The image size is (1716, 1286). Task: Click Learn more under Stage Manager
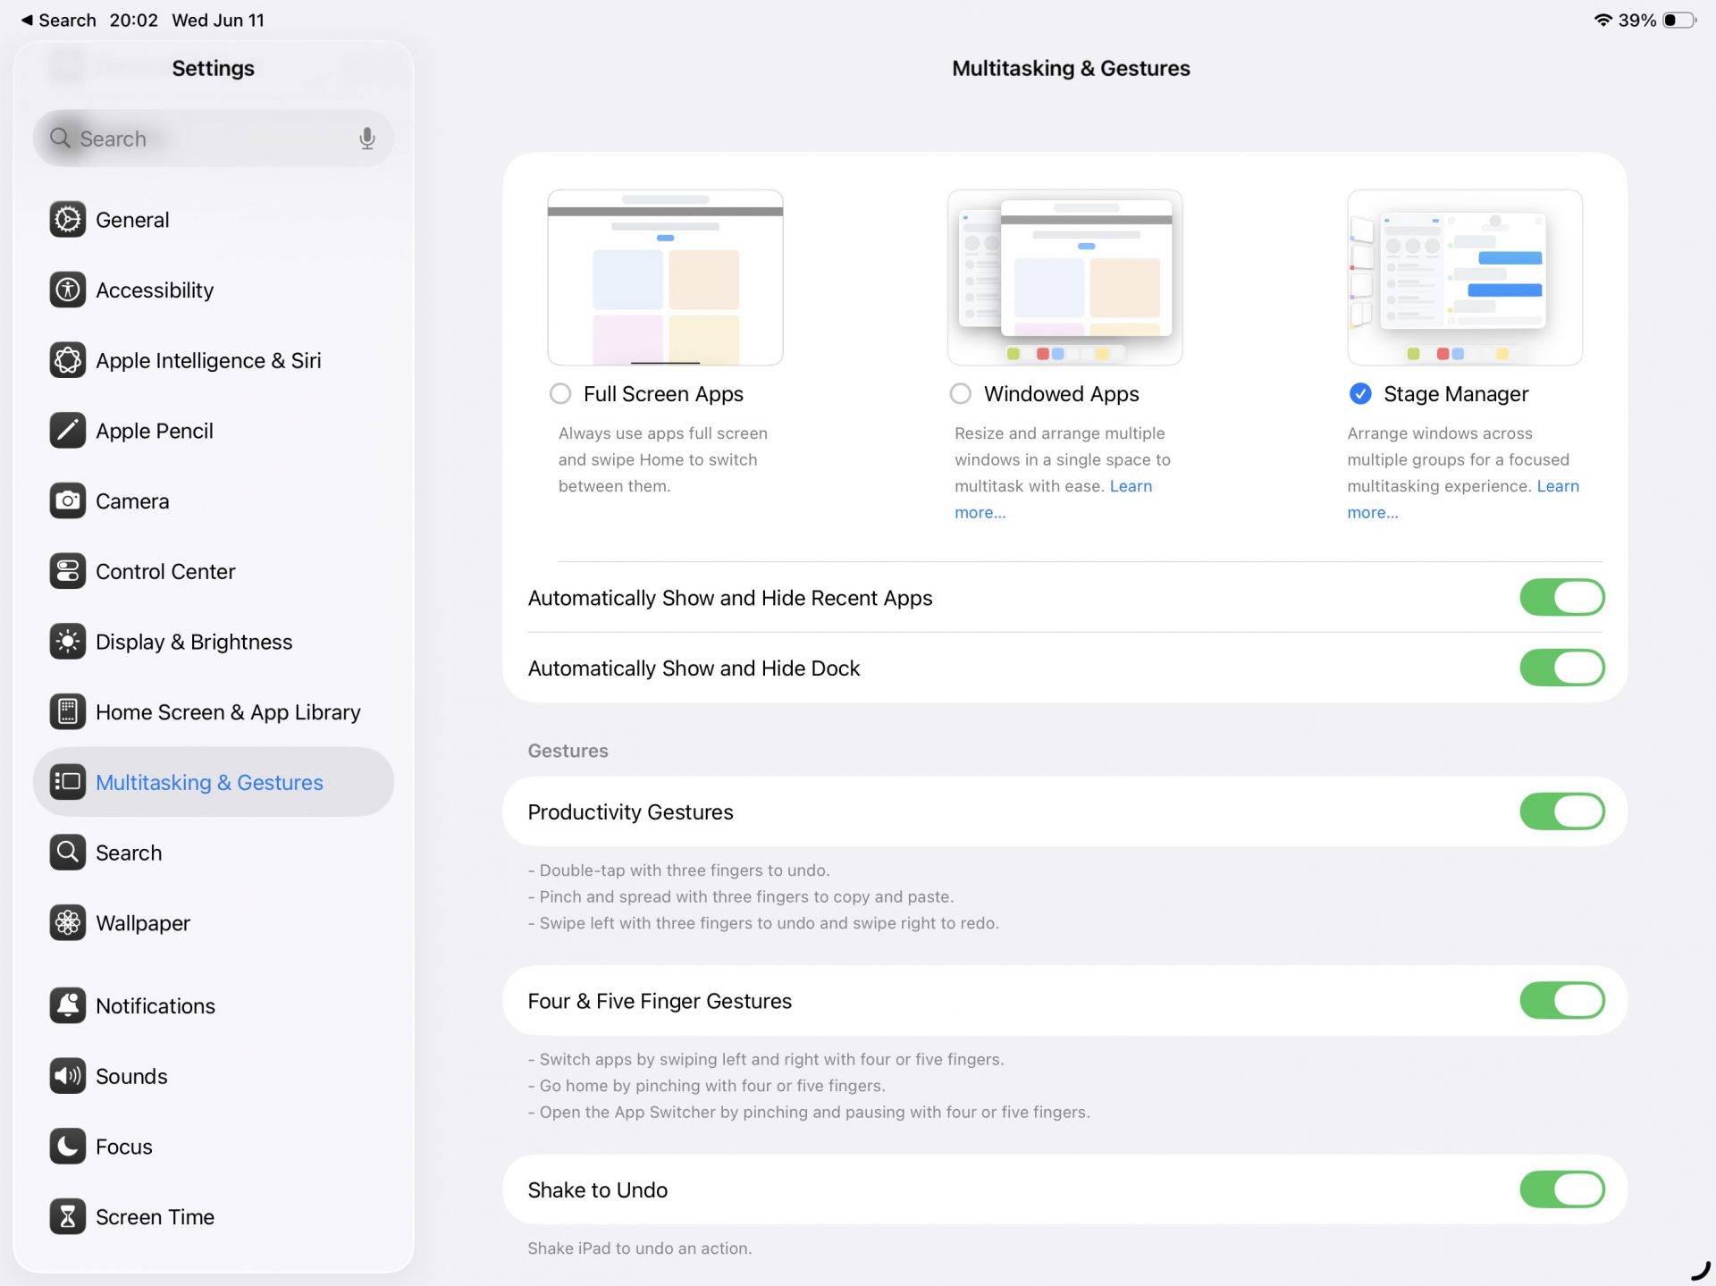[1373, 512]
